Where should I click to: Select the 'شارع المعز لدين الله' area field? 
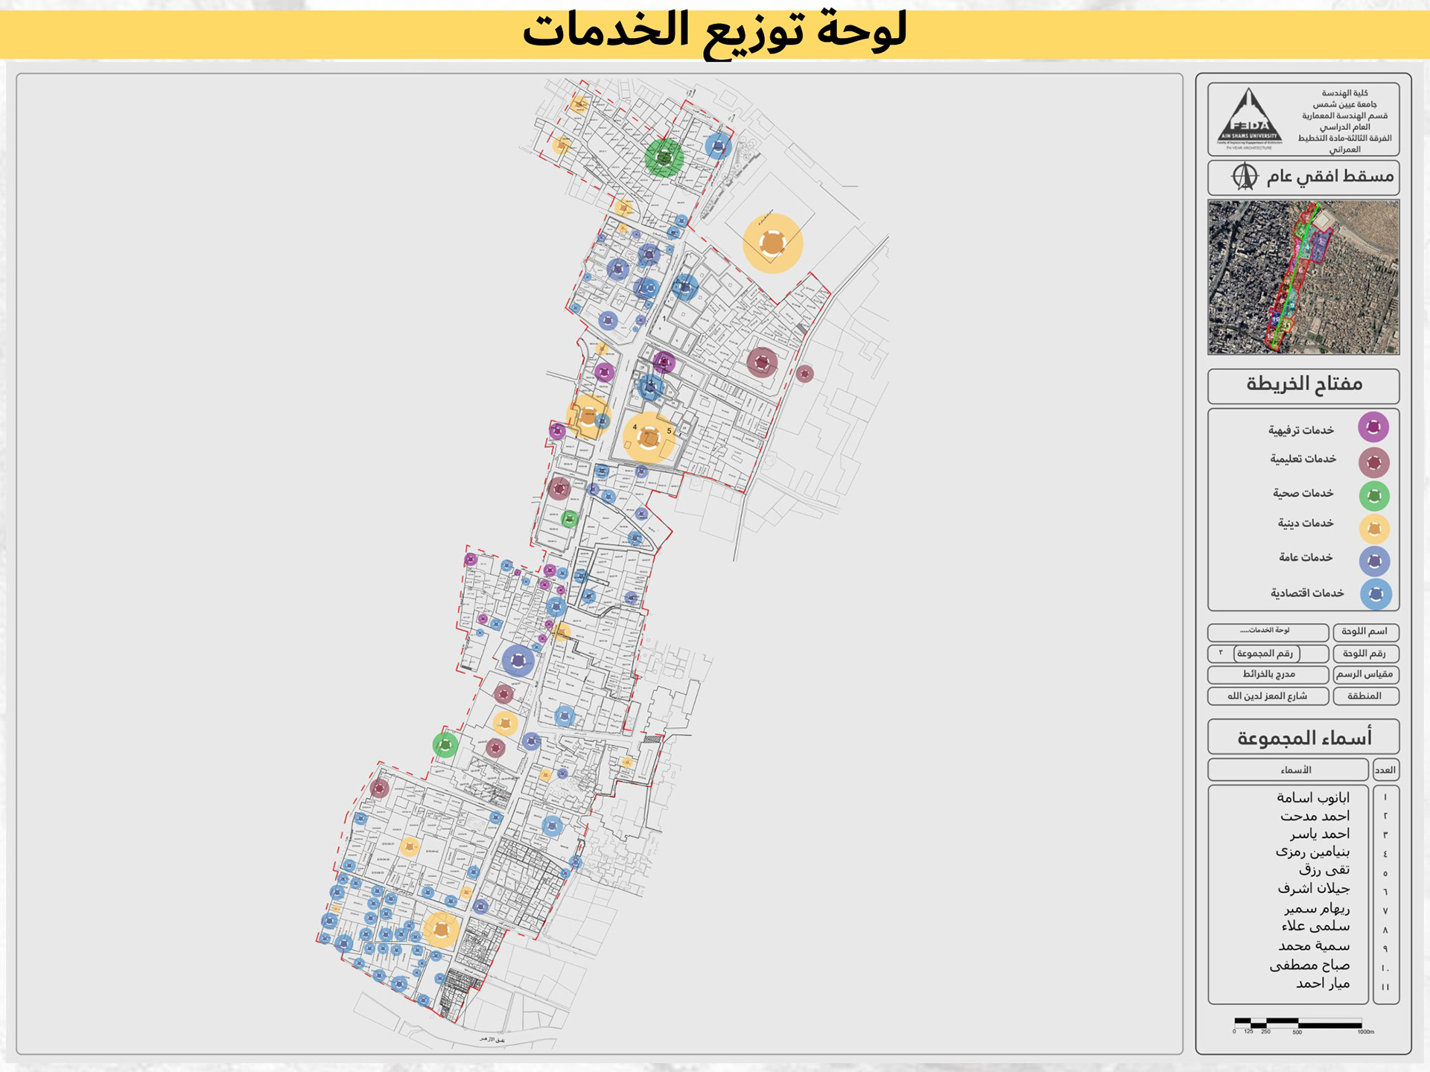(1267, 696)
